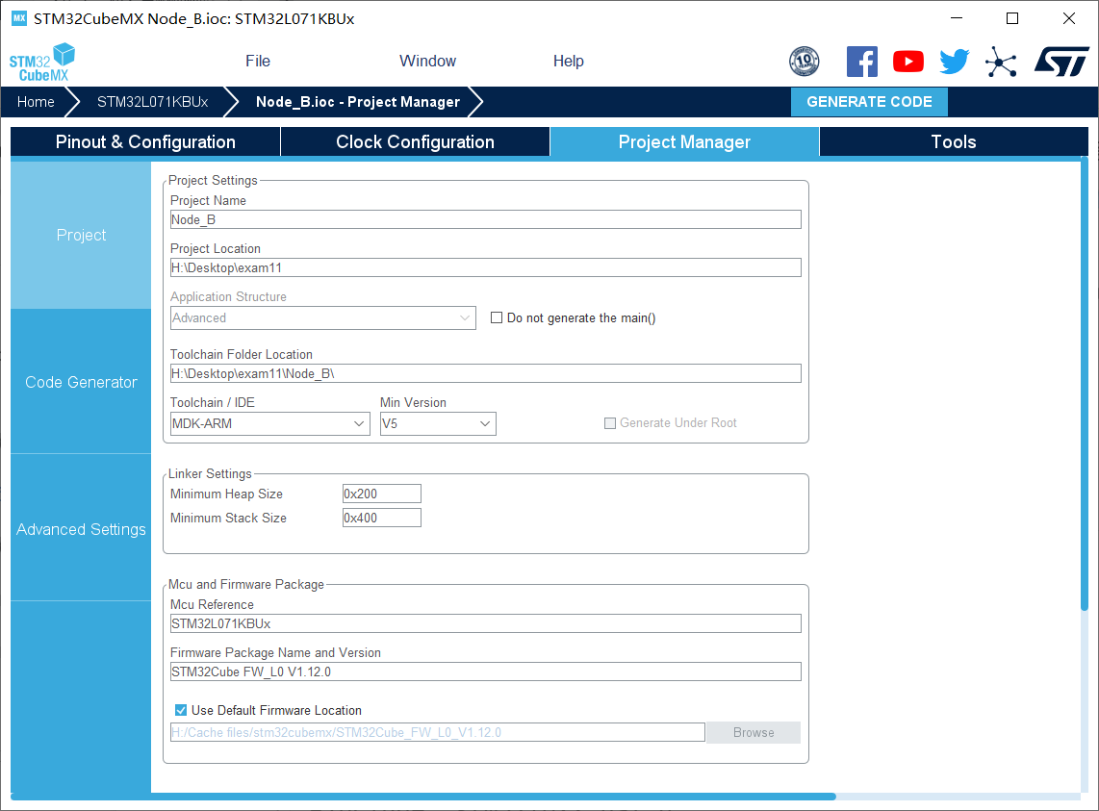The width and height of the screenshot is (1099, 811).
Task: Click the ST logo icon
Action: (x=1061, y=62)
